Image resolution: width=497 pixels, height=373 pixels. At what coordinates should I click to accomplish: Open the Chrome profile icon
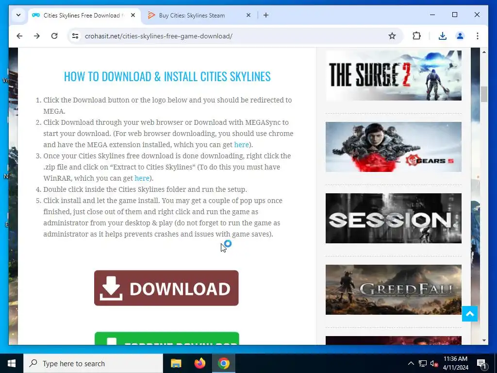[460, 36]
